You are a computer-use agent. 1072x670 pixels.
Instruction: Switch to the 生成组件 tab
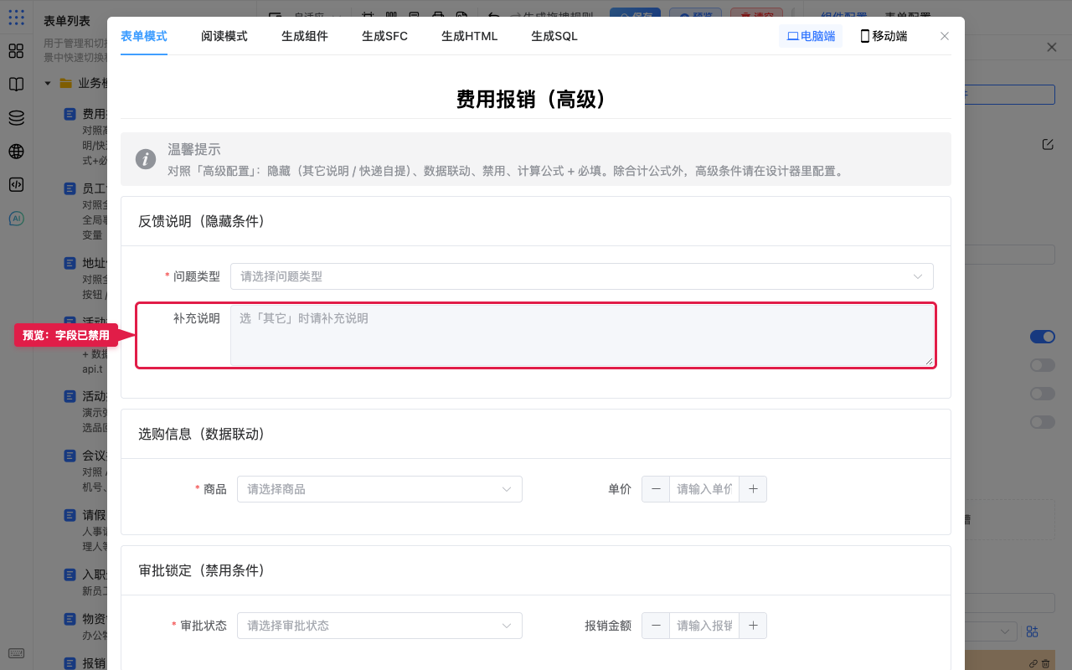tap(305, 36)
